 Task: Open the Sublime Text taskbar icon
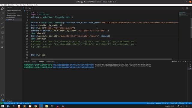(x=25, y=106)
